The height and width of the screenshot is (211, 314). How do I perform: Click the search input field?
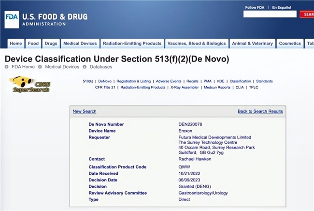(270, 15)
